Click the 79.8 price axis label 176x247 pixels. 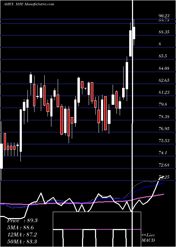[x=163, y=104]
